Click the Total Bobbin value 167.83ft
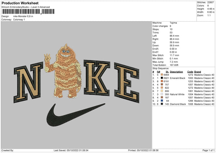 coord(174,65)
